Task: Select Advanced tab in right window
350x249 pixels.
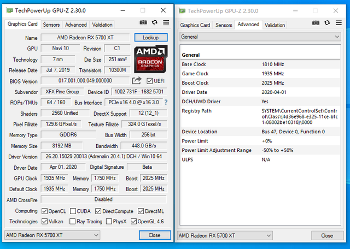Action: (x=248, y=25)
